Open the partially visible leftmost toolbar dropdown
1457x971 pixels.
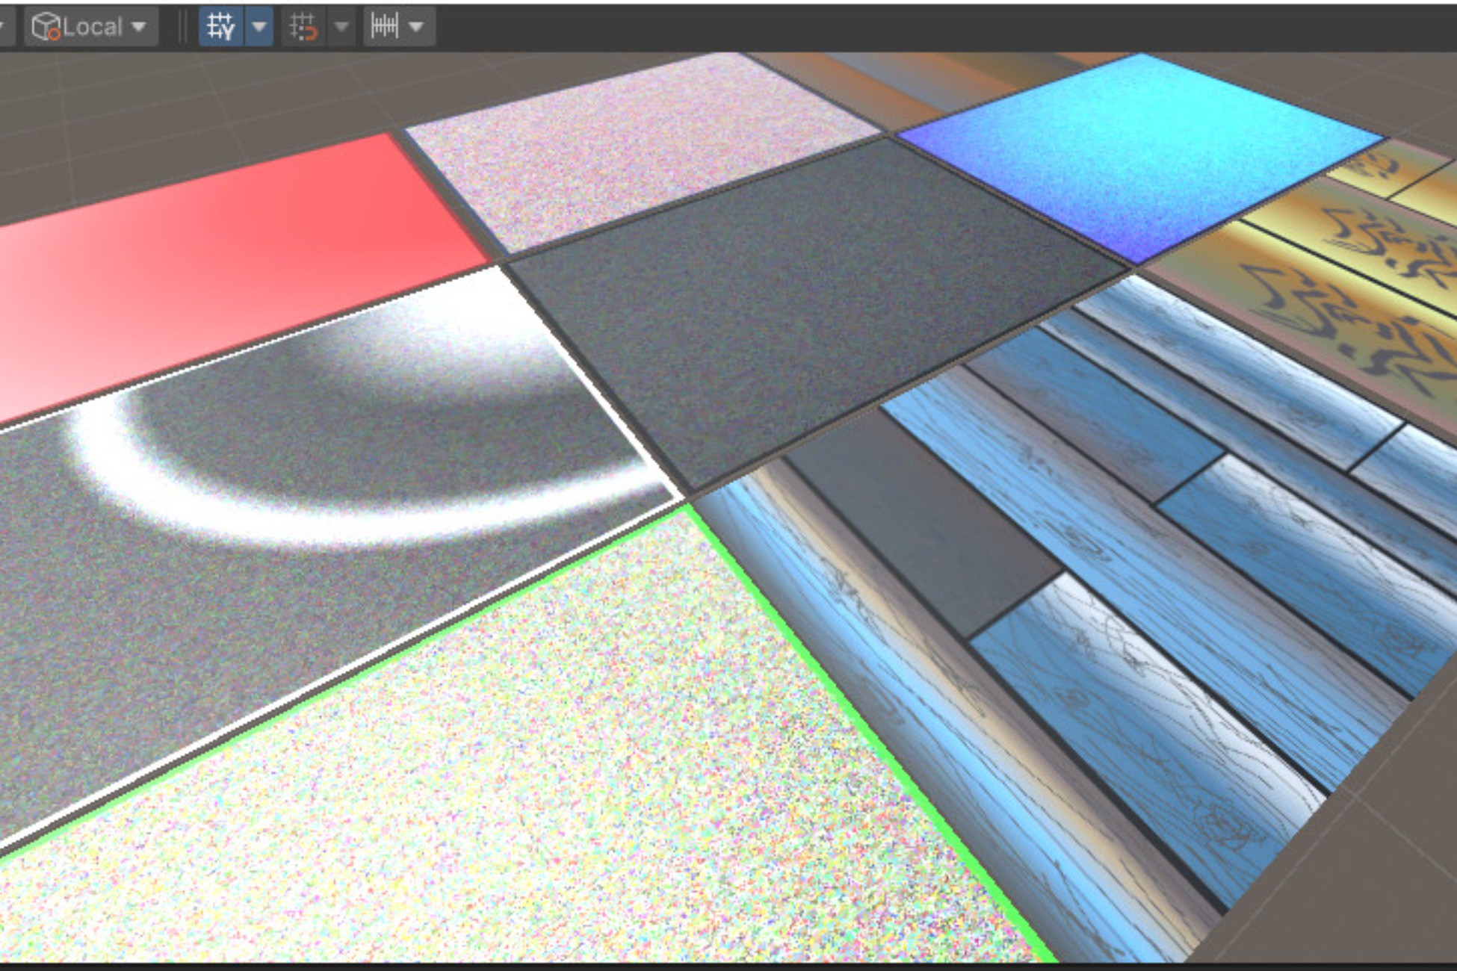[x=4, y=28]
